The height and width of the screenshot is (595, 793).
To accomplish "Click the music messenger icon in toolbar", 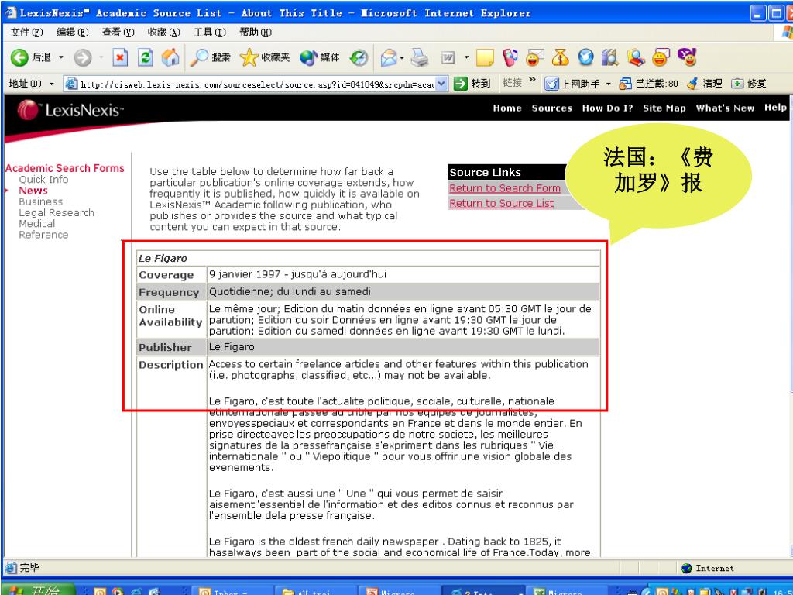I will coord(510,57).
